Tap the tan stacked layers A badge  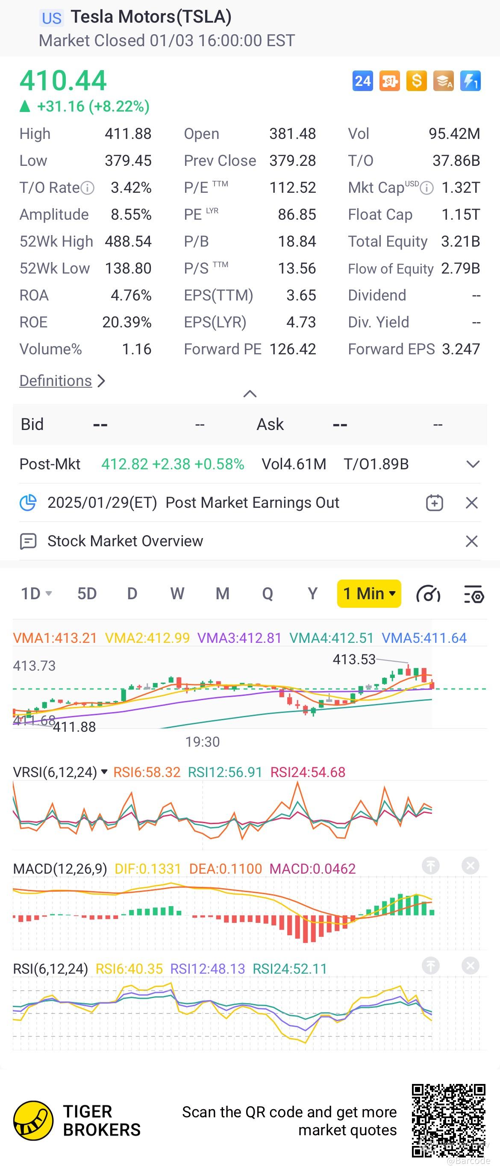click(443, 81)
